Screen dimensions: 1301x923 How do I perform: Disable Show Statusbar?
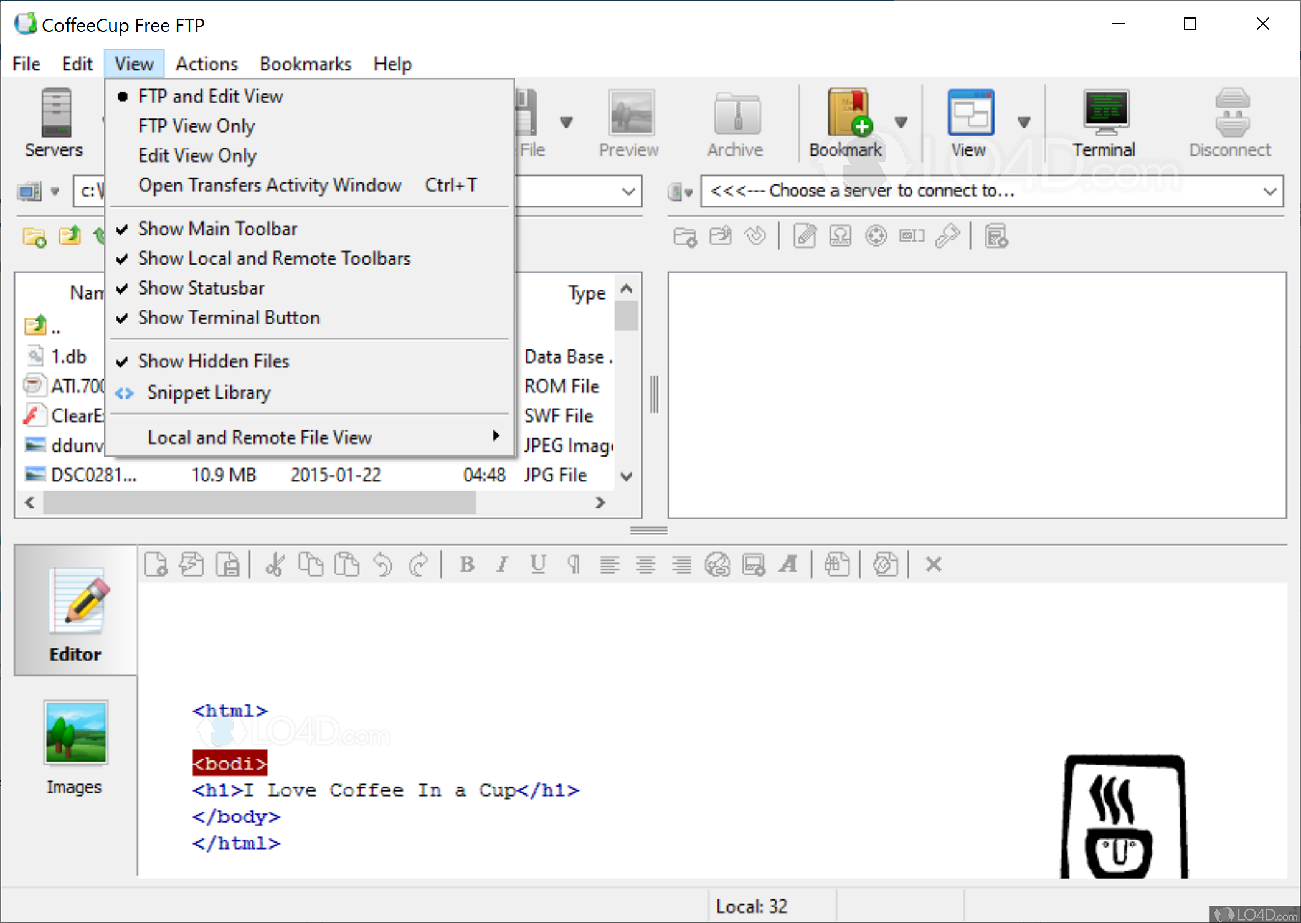click(x=201, y=288)
